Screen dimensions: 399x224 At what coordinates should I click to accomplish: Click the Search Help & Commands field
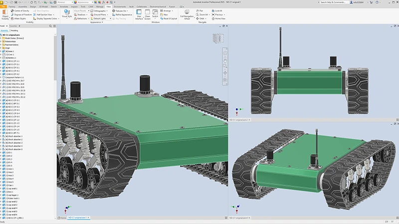[x=335, y=2]
